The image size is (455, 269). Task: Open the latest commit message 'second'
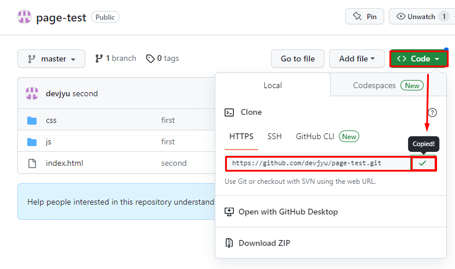tap(85, 94)
